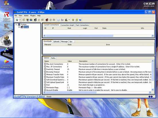Viewport: 158px width, 118px height.
Task: Toggle Soft Download Speed Limit checkbox
Action: pos(45,80)
